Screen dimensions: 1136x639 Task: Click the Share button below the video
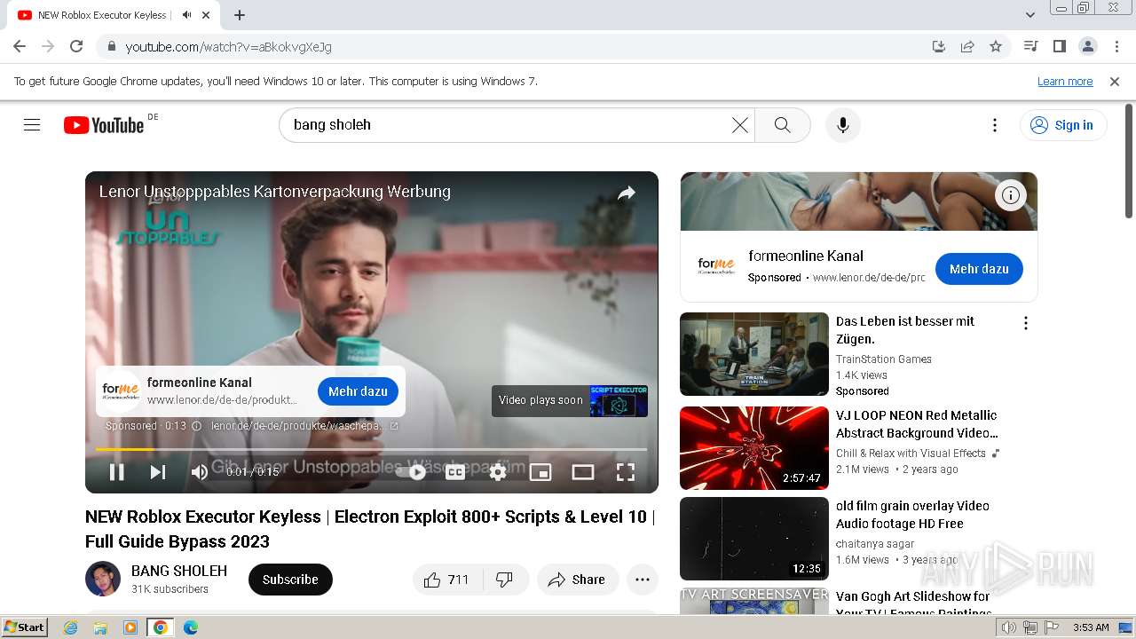click(577, 580)
